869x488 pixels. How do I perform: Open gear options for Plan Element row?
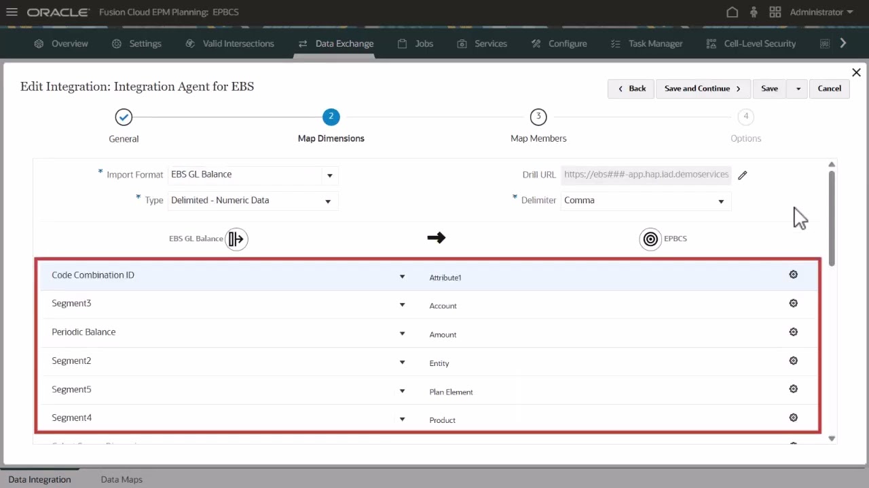click(793, 389)
